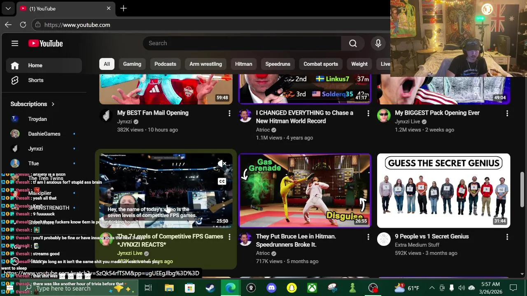Open File Explorer from the taskbar
The image size is (527, 296).
point(169,288)
